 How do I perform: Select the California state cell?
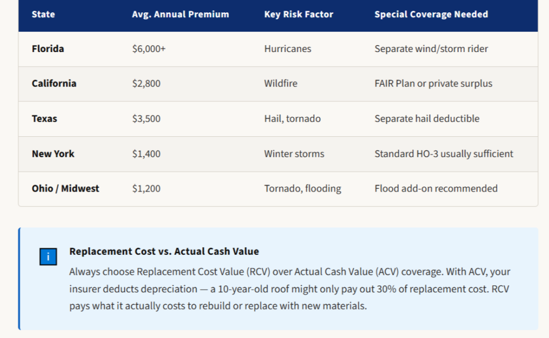(54, 84)
